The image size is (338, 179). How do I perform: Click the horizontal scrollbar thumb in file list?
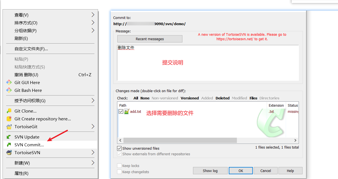pyautogui.click(x=180, y=140)
